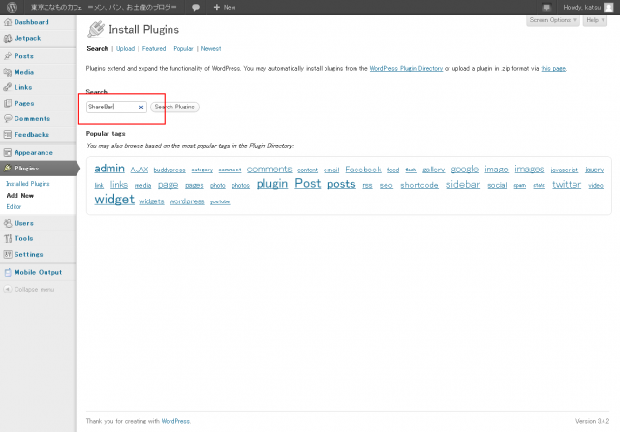Click the New plus icon in admin bar
The width and height of the screenshot is (620, 432).
[216, 7]
